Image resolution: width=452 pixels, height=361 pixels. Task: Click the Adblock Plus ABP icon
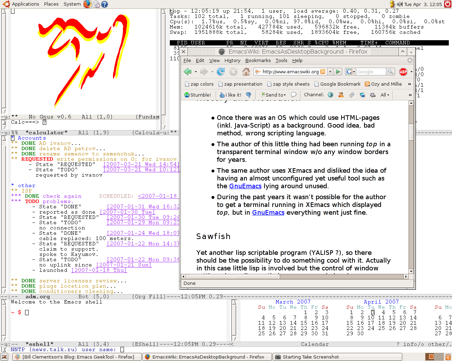pos(403,72)
